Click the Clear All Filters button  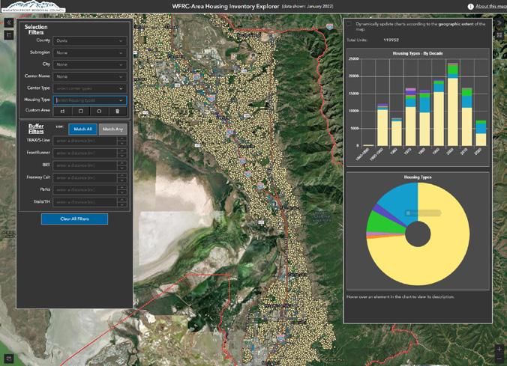point(75,219)
